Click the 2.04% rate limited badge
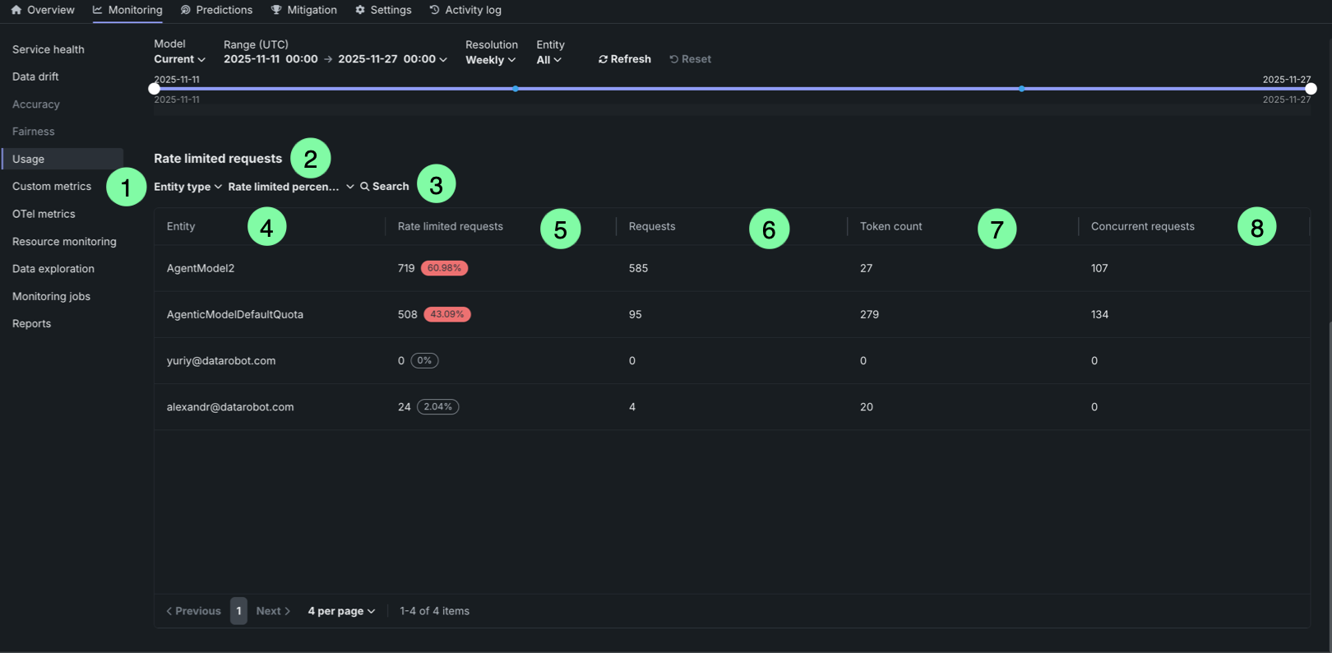This screenshot has width=1332, height=653. [438, 406]
